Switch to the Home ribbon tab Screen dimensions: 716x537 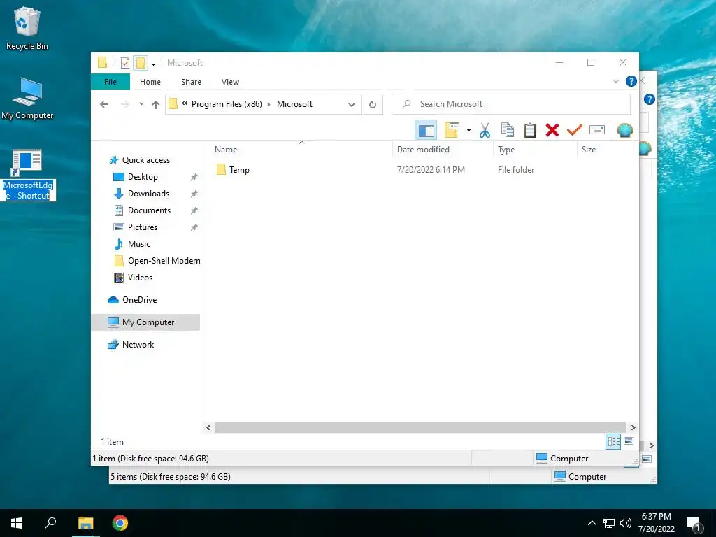(150, 82)
